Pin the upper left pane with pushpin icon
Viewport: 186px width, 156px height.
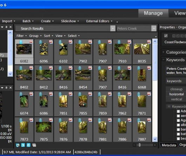[6, 27]
